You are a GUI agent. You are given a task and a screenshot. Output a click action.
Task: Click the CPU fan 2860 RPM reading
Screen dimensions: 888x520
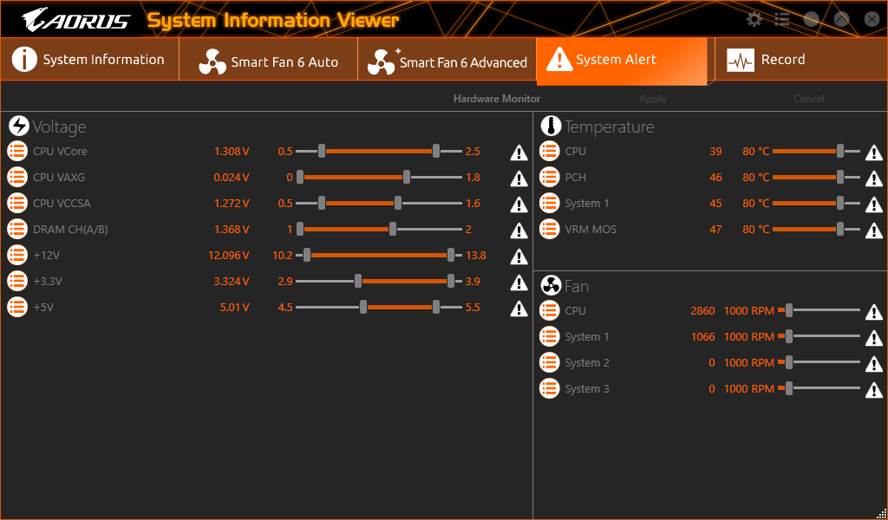(x=702, y=310)
